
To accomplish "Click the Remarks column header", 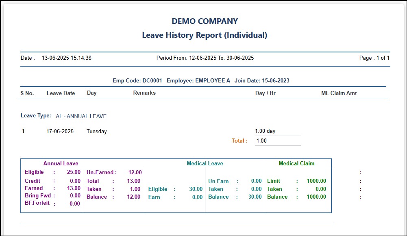I will 144,93.
